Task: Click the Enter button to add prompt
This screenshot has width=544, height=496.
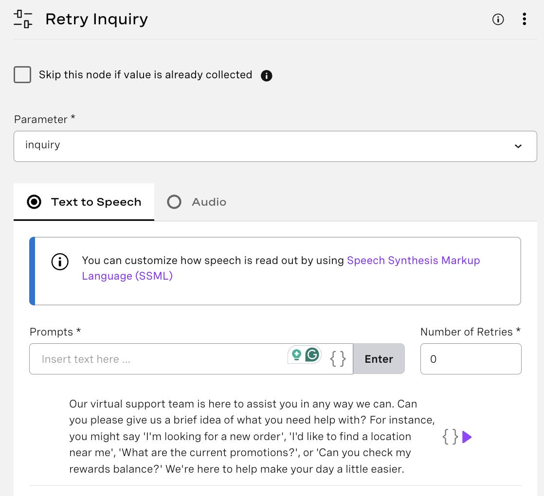Action: coord(379,359)
